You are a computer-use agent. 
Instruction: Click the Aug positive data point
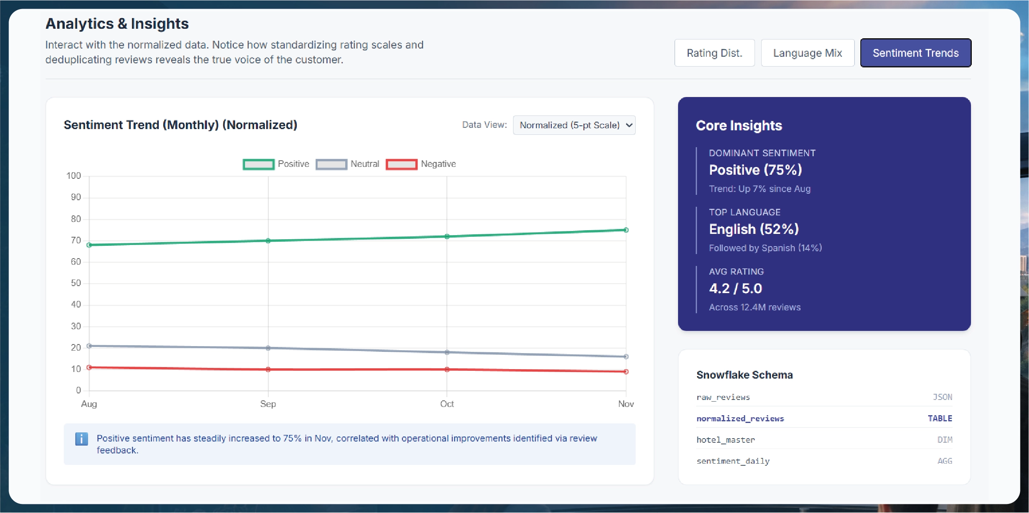(89, 245)
